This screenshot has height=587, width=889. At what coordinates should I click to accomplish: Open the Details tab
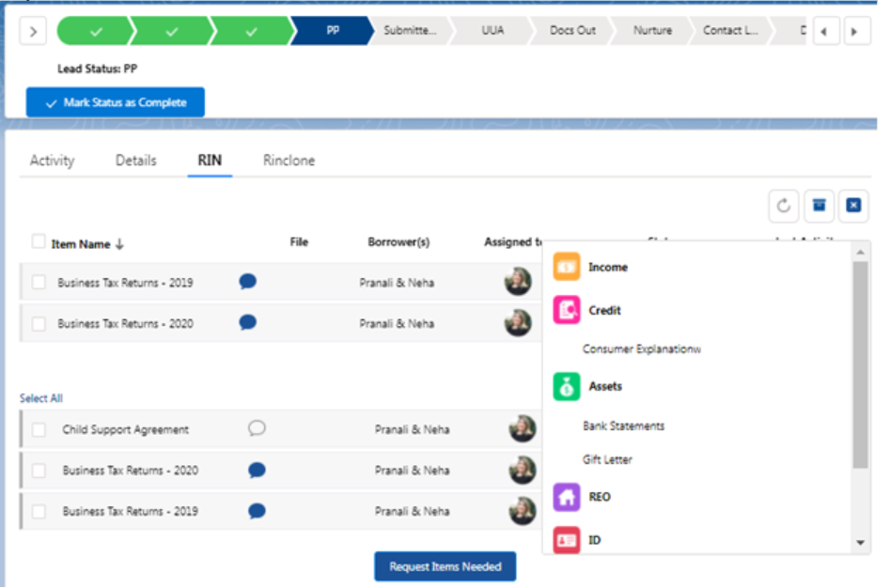[136, 161]
